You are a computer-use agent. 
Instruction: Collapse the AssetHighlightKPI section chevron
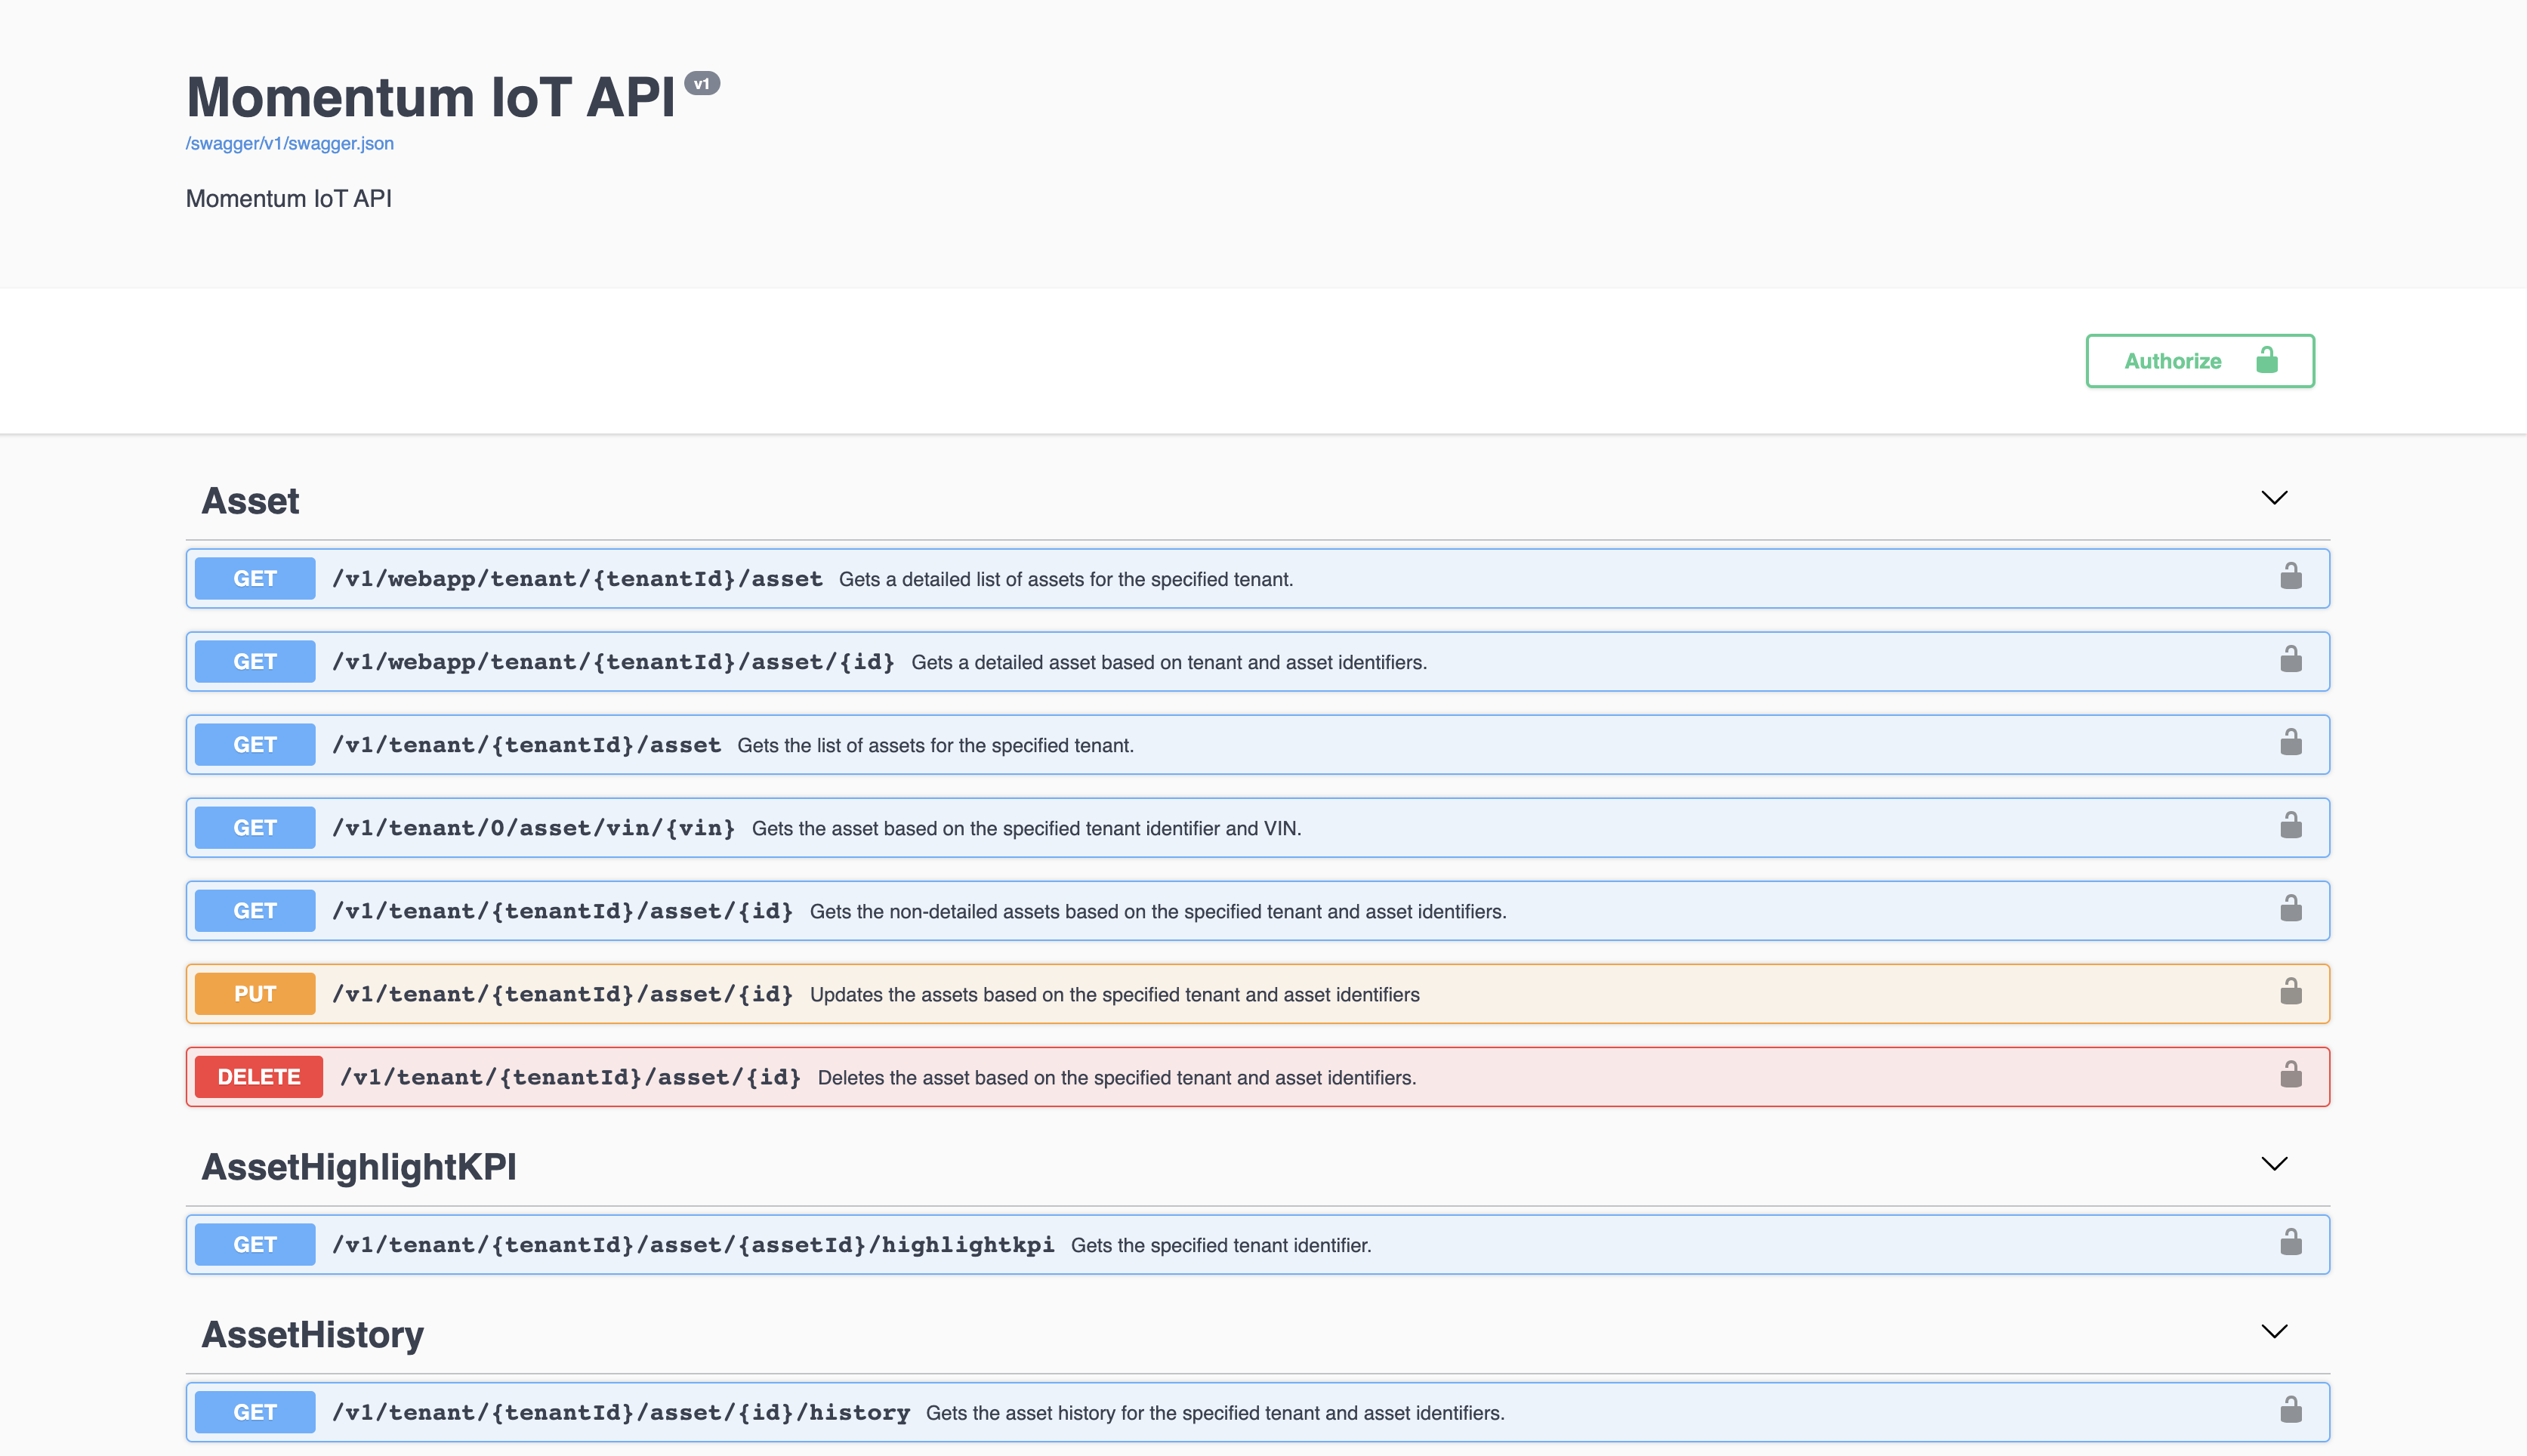2275,1163
